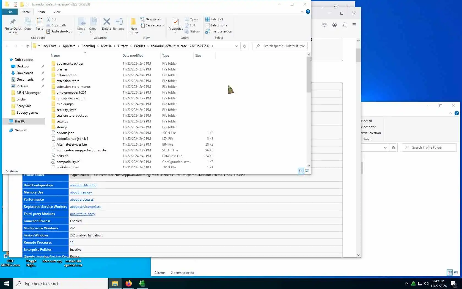Open the New item dropdown

coord(151,19)
